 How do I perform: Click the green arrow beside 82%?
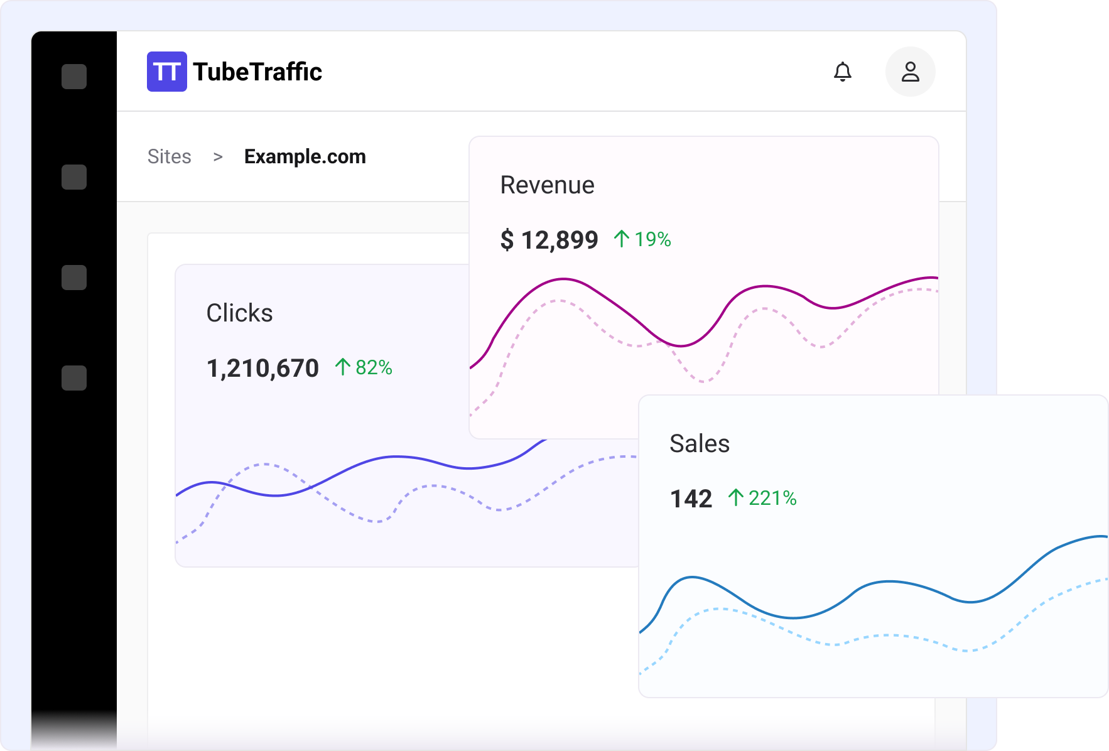pyautogui.click(x=342, y=367)
